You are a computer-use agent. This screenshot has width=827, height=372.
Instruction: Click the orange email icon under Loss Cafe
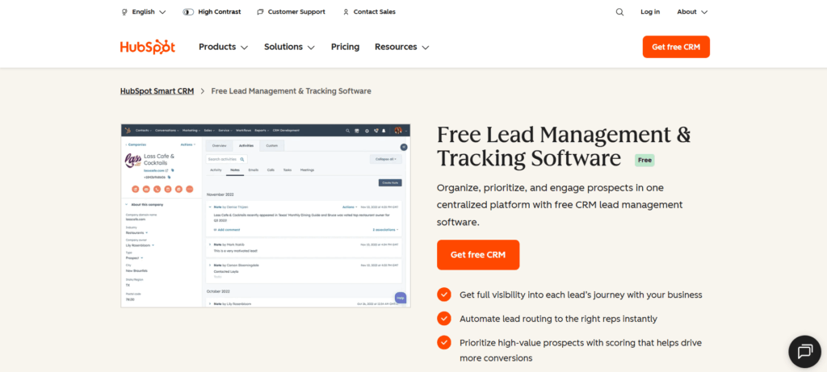[146, 189]
